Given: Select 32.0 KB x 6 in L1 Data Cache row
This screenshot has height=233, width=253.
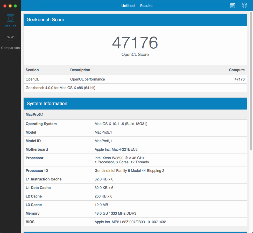Looking at the screenshot, I should 104,188.
